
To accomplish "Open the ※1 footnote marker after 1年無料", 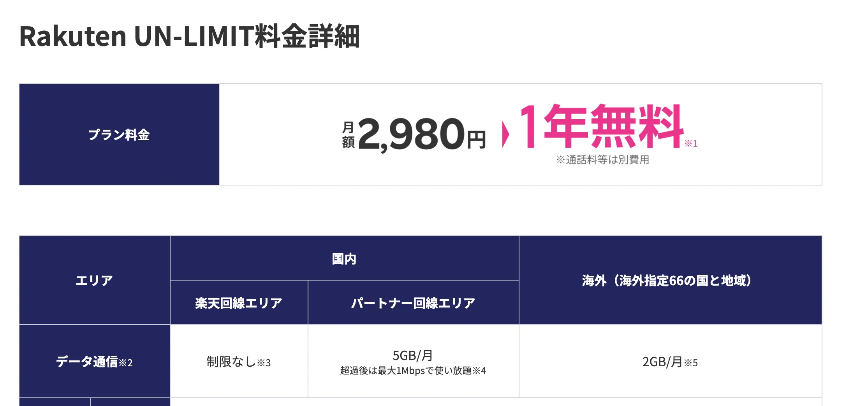I will click(691, 144).
